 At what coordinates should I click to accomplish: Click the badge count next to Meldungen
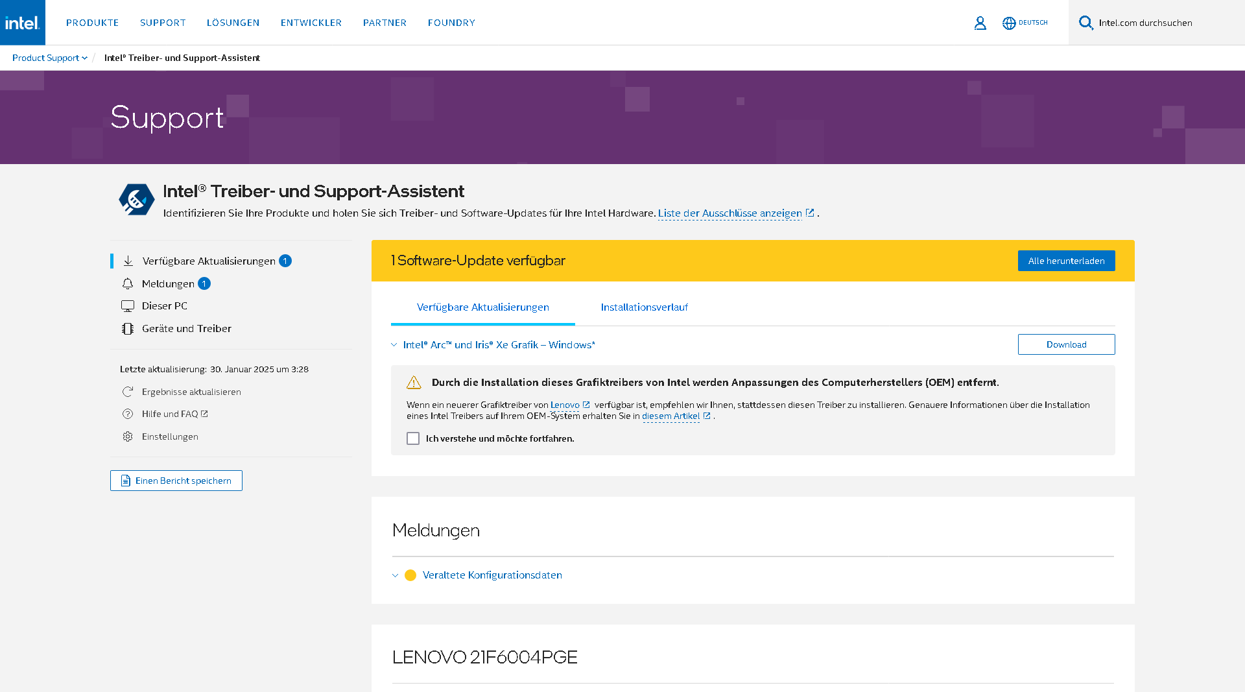point(204,283)
